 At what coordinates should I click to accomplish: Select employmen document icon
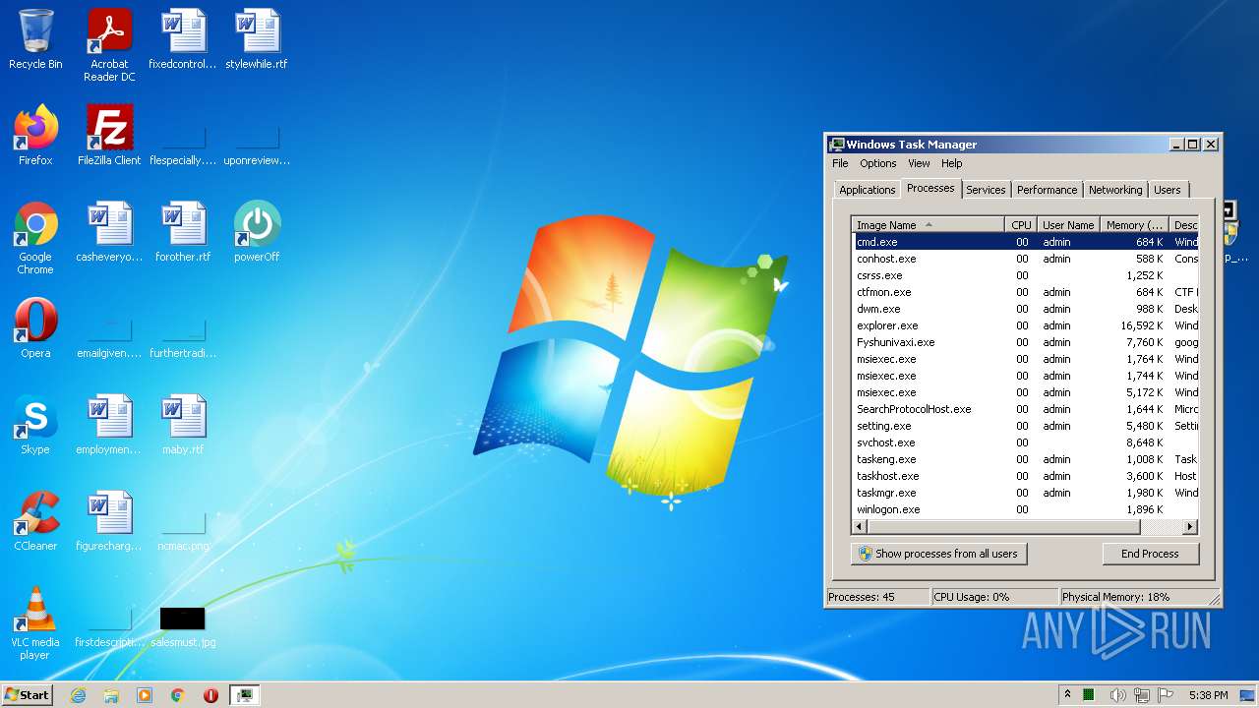109,425
